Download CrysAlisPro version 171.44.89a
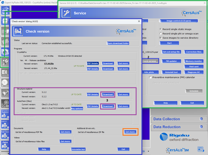The image size is (208, 155). [108, 63]
